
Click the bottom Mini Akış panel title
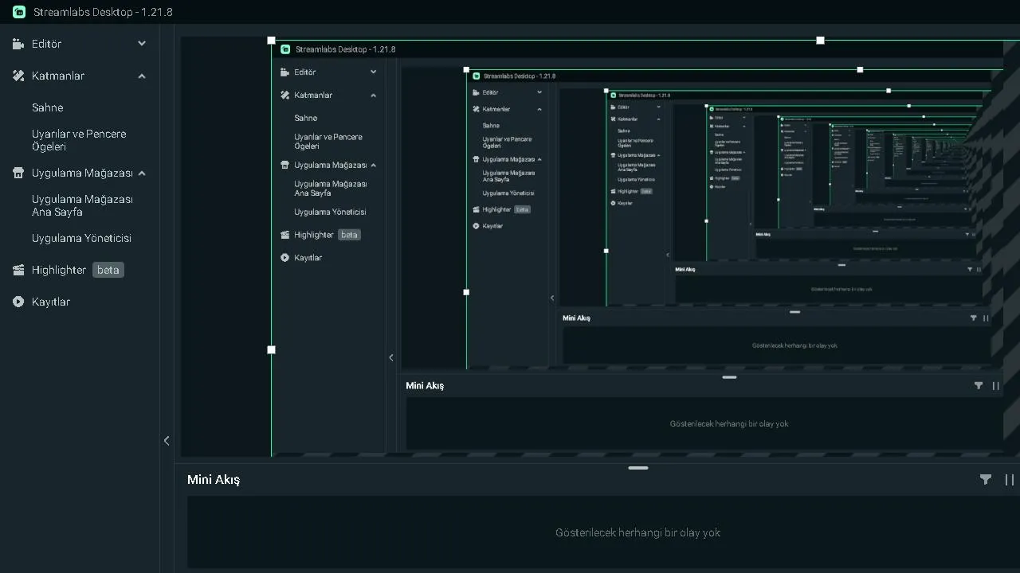(x=214, y=479)
